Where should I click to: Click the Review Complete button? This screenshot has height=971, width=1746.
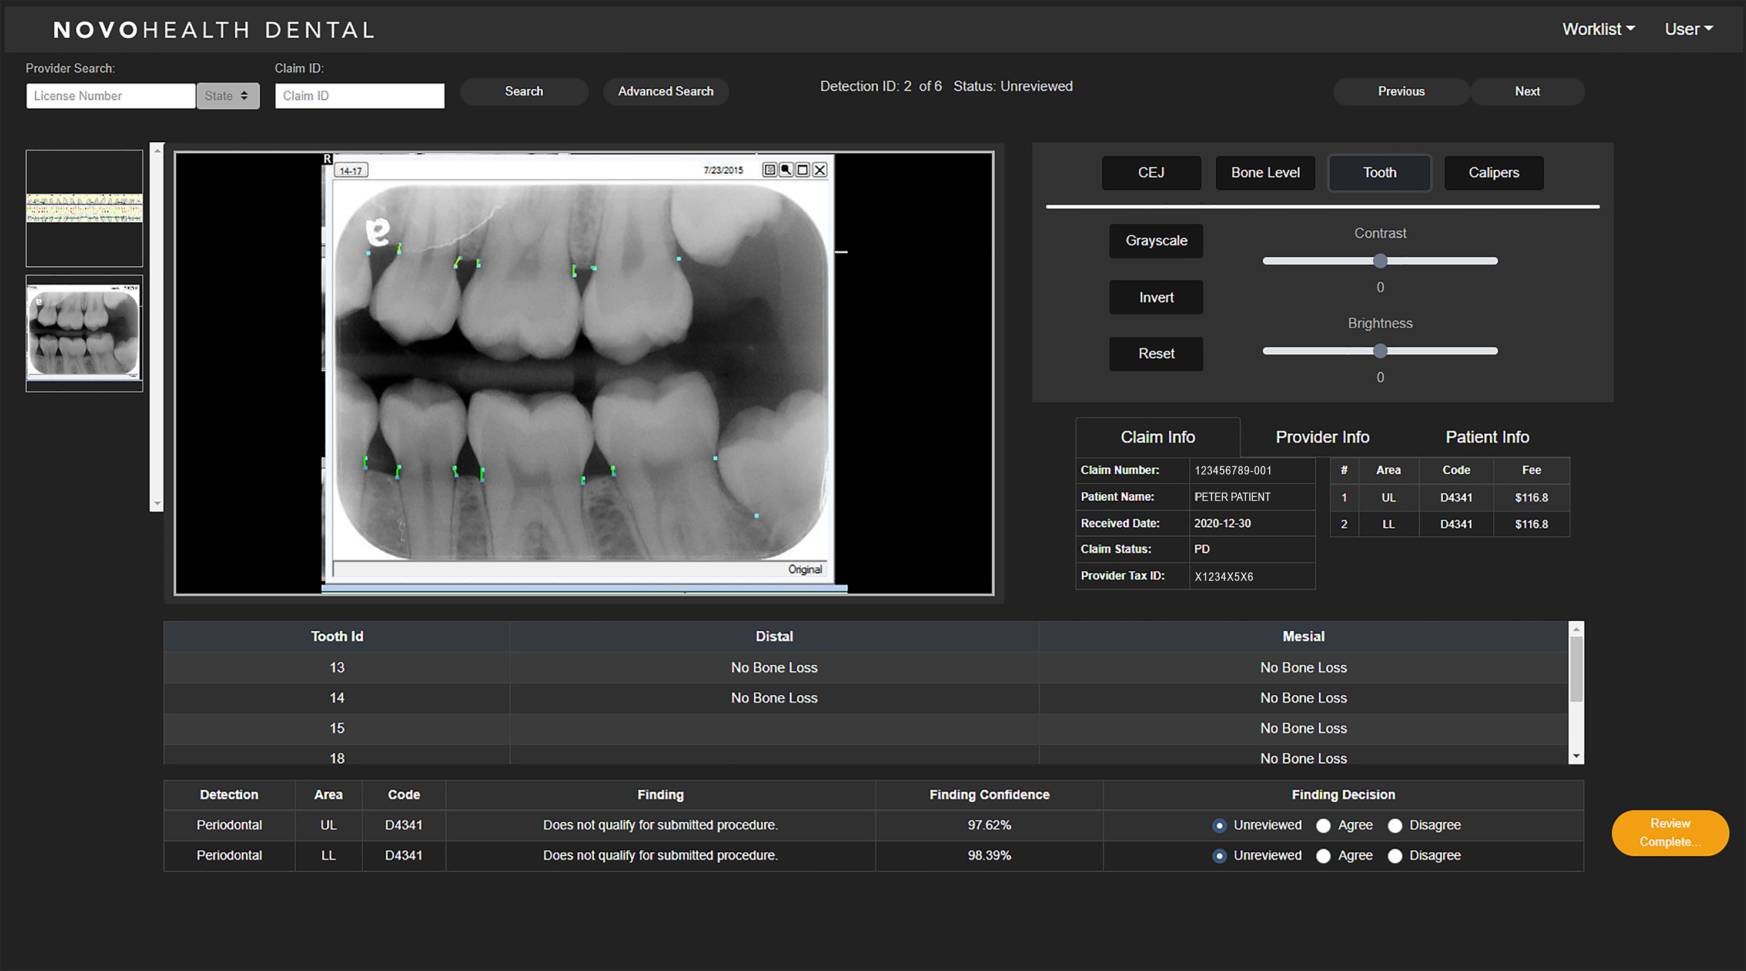pyautogui.click(x=1670, y=833)
